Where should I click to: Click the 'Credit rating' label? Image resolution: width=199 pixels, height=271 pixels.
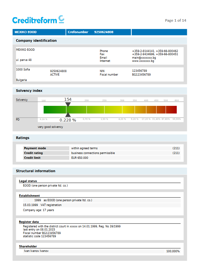point(33,153)
